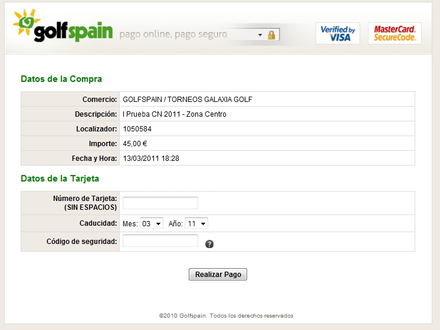Click the 'GOLFSPAIN / TORNEOS GALAXIA GOLF' value
This screenshot has width=440, height=330.
(x=188, y=100)
